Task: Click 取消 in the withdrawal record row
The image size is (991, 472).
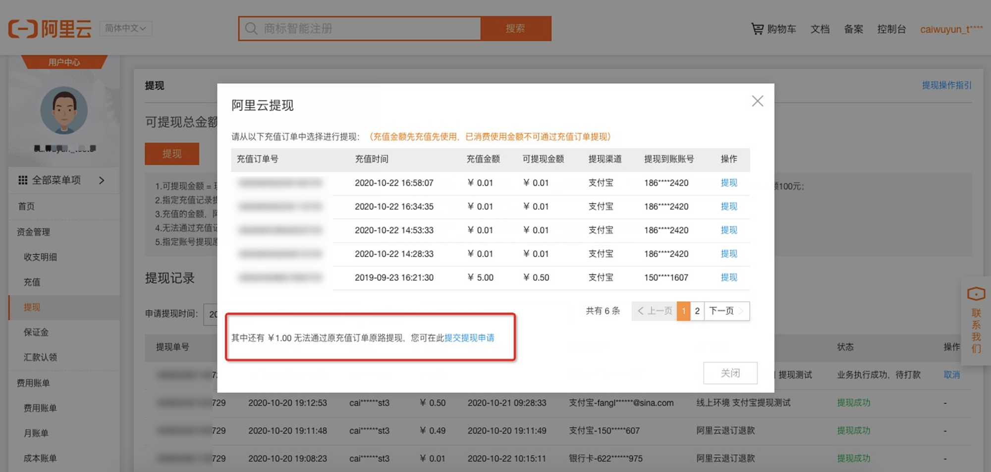Action: (951, 375)
